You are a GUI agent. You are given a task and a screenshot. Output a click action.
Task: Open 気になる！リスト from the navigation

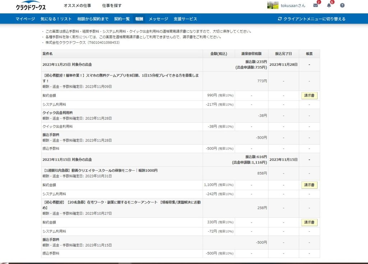point(55,19)
